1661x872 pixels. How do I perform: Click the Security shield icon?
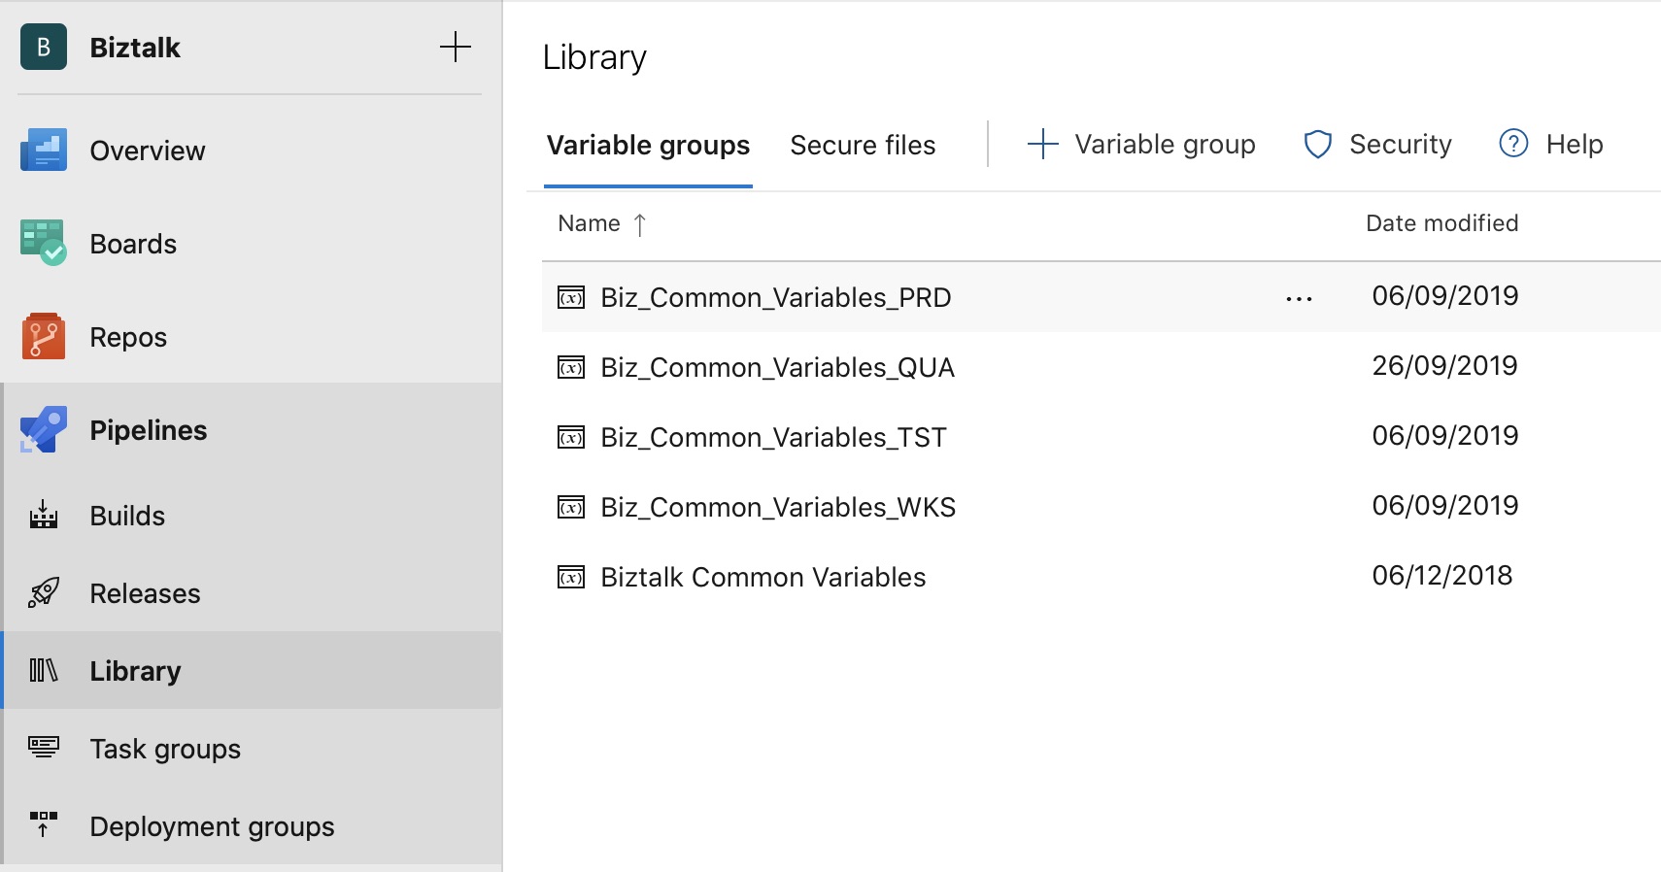1318,144
